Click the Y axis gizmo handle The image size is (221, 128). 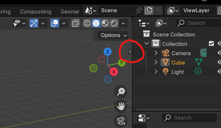[122, 63]
